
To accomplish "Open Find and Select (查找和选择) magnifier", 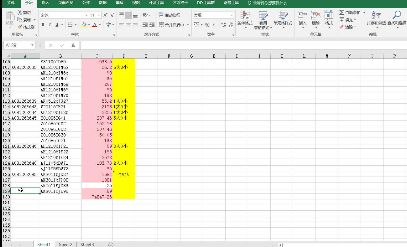I will (397, 16).
